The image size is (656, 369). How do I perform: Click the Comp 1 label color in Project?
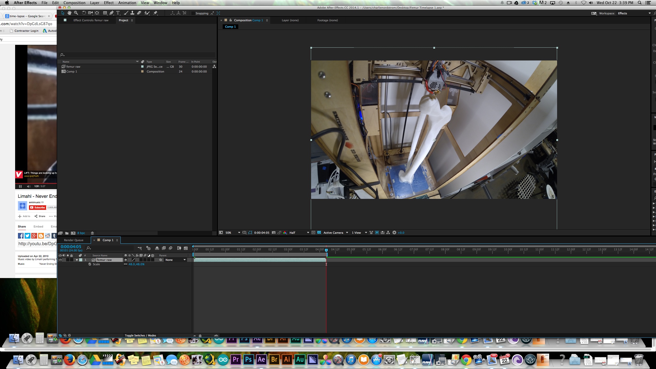tap(142, 71)
